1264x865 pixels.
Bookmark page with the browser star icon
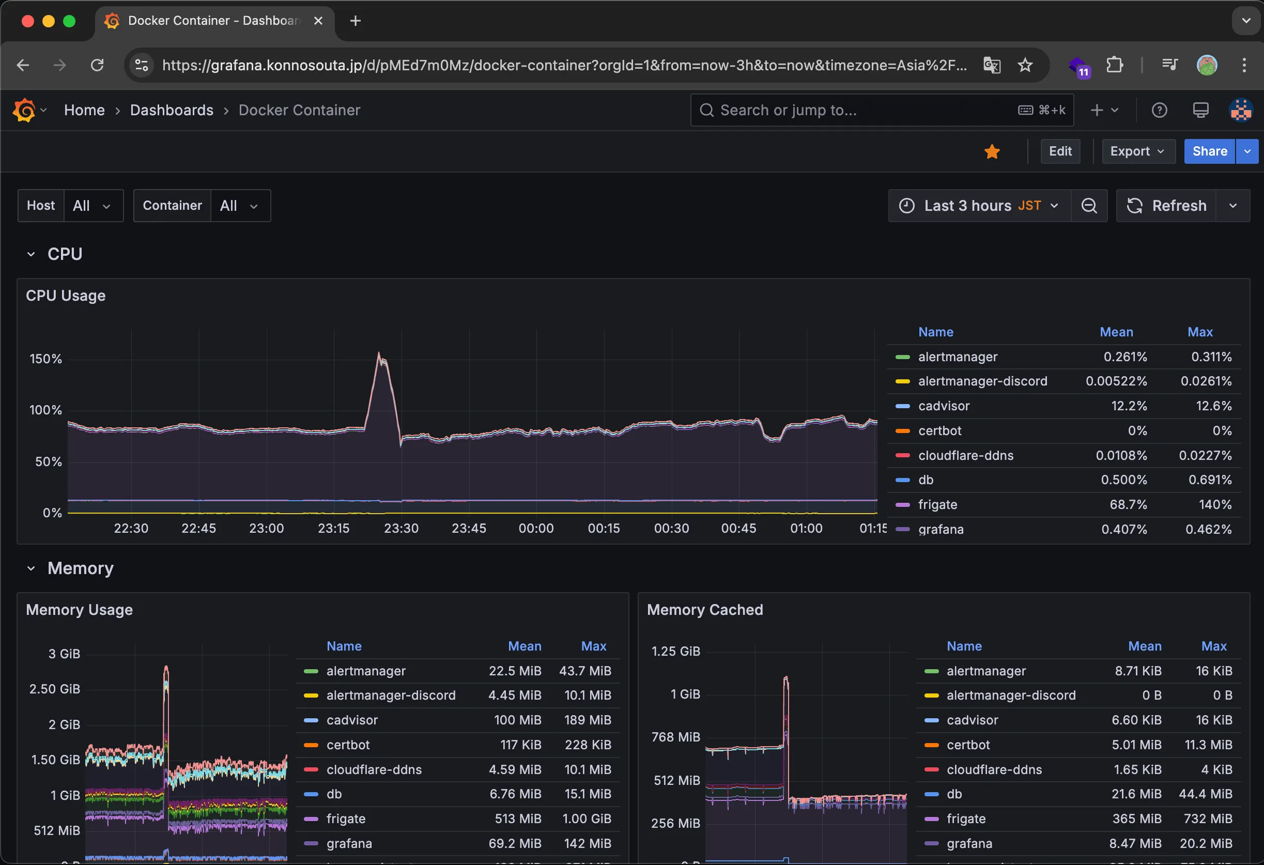pyautogui.click(x=1025, y=65)
